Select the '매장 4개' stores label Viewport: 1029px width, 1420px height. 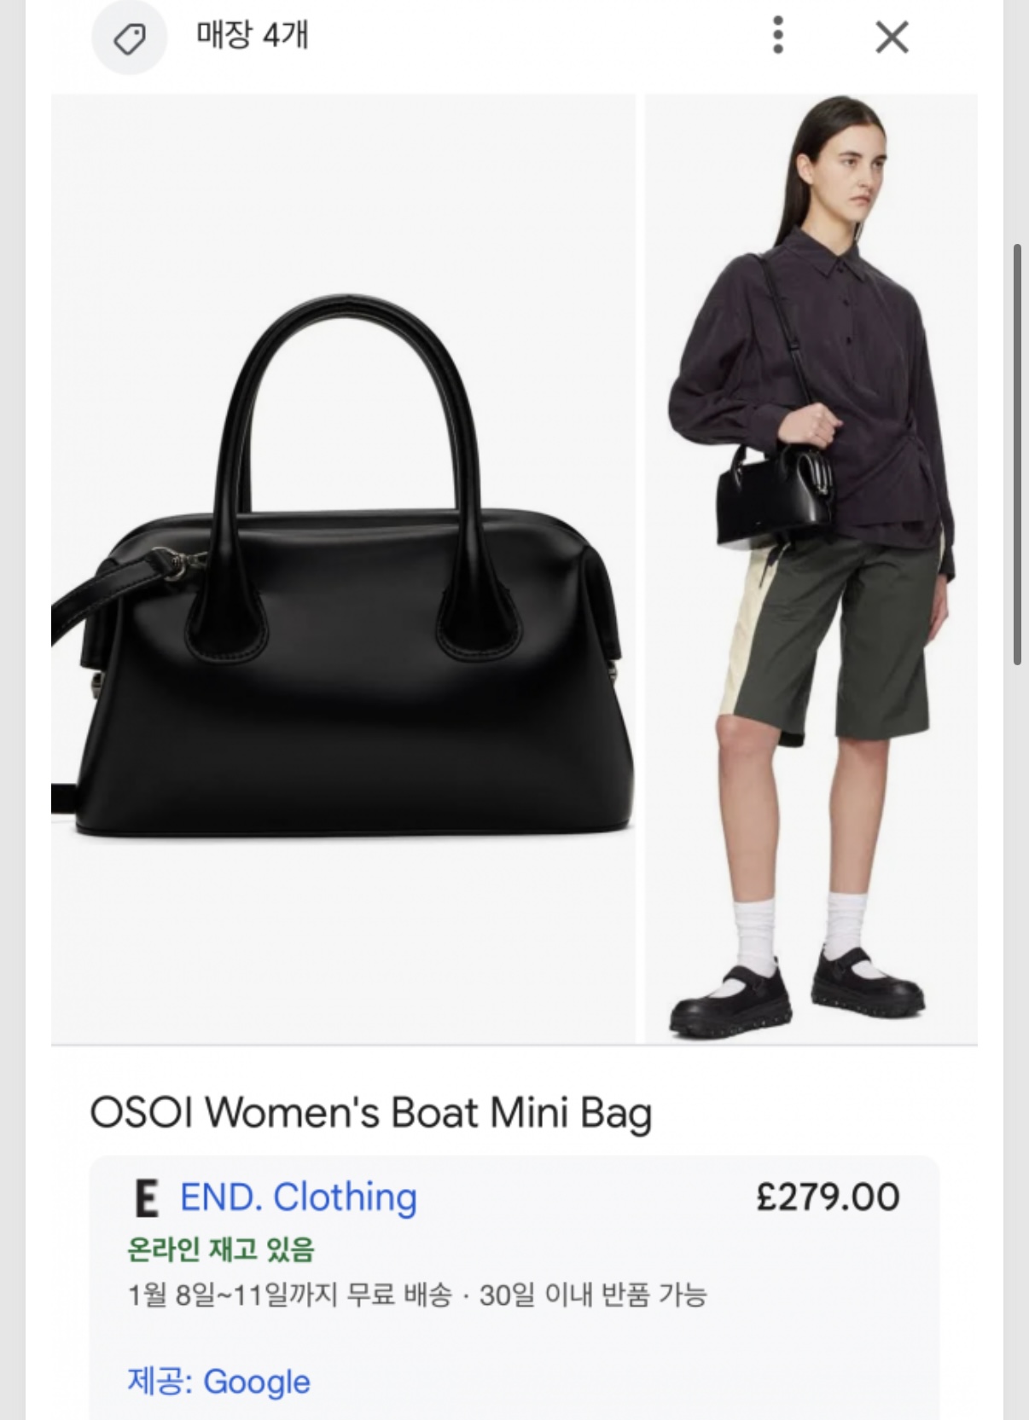(x=252, y=35)
